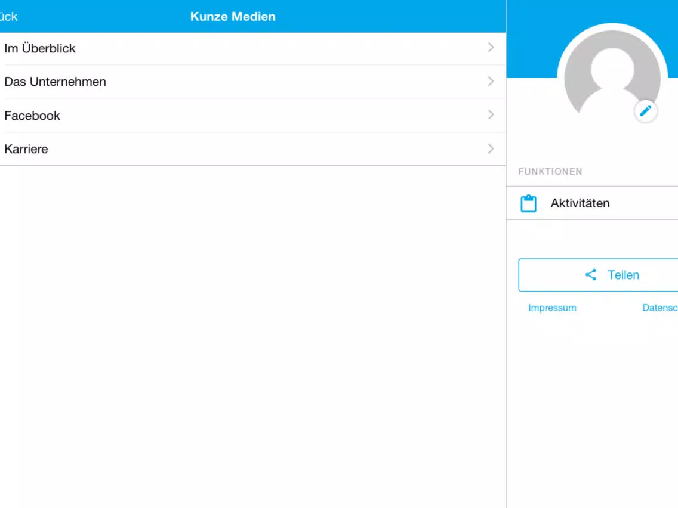Click the share icon beside Teilen
The height and width of the screenshot is (508, 678).
pyautogui.click(x=591, y=275)
